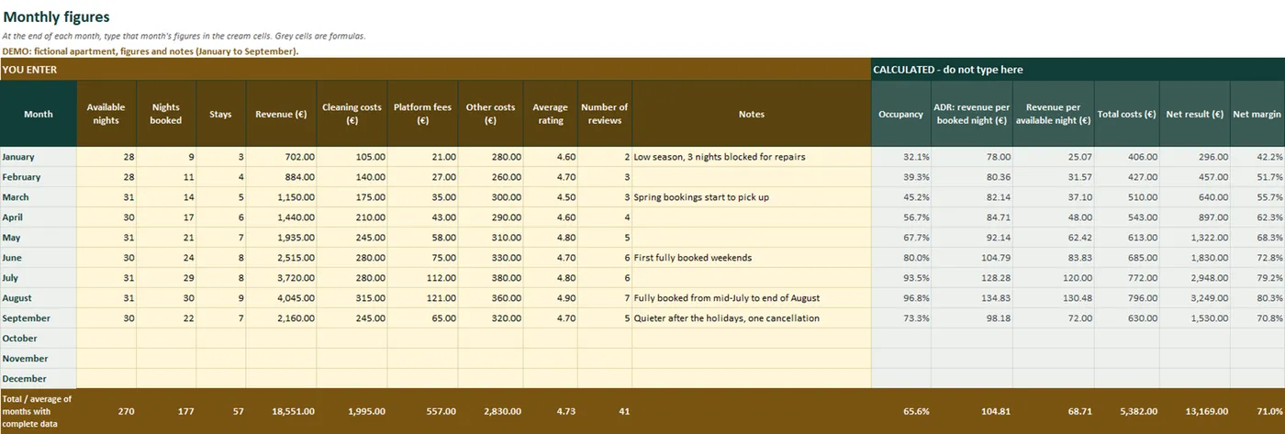Select total revenue cell 18,551.00
This screenshot has width=1285, height=434.
pos(282,411)
